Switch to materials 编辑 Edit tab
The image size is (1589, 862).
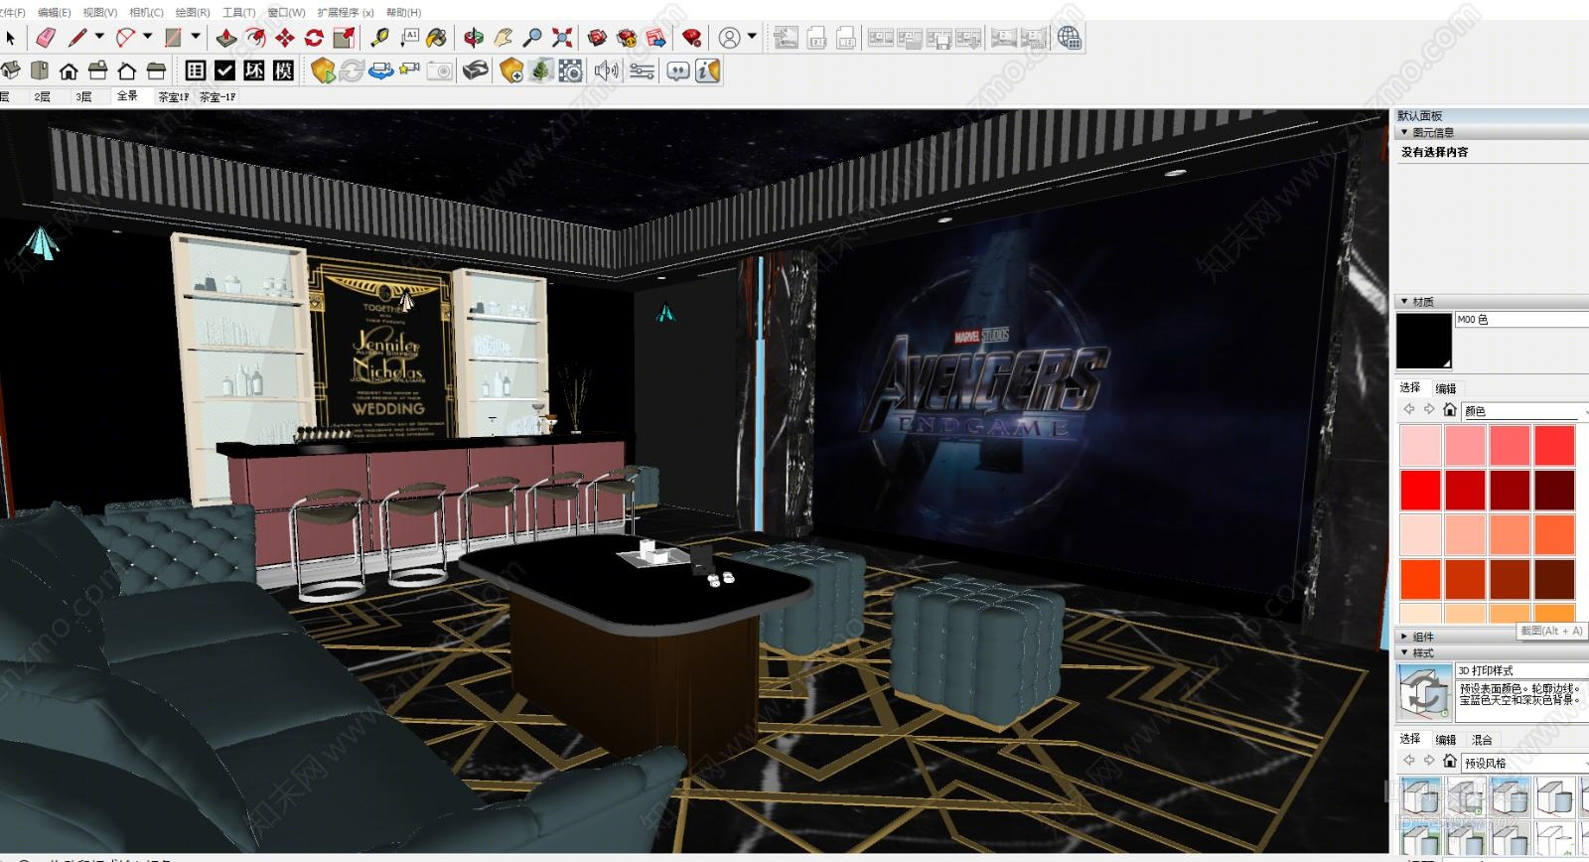[1446, 388]
